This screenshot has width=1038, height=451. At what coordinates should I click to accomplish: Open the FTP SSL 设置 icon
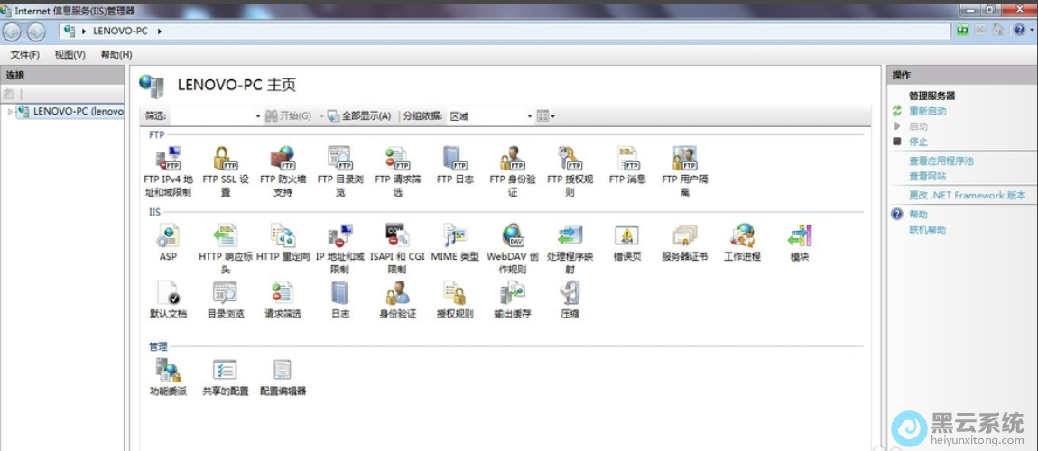pos(226,161)
